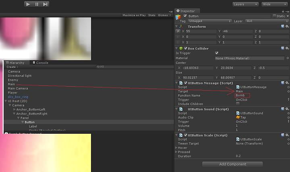Image resolution: width=290 pixels, height=172 pixels.
Task: Click the Physic Material object picker circle
Action: (x=288, y=58)
